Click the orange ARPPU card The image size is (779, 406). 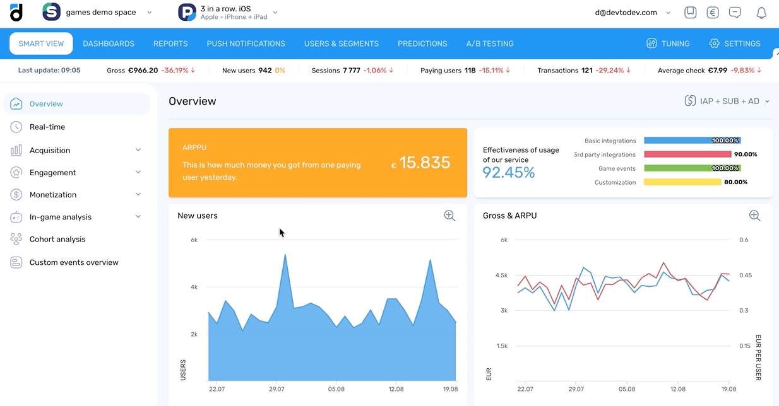[318, 163]
